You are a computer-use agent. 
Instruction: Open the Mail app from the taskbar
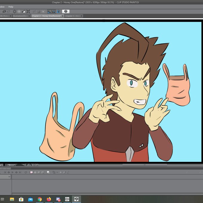[30, 199]
